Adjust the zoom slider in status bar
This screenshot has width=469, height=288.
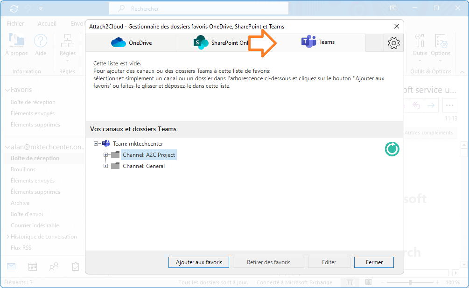coord(411,282)
